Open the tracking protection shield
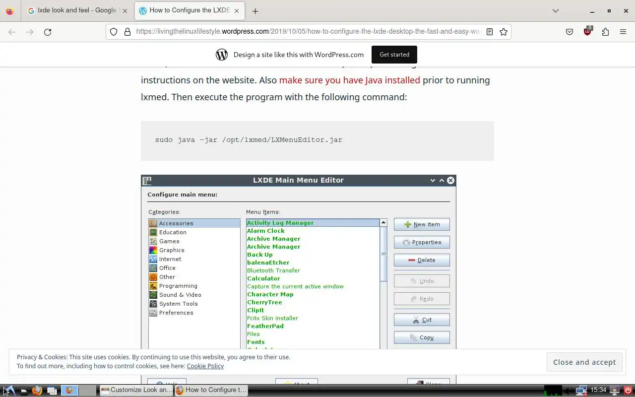This screenshot has width=635, height=397. (x=114, y=32)
